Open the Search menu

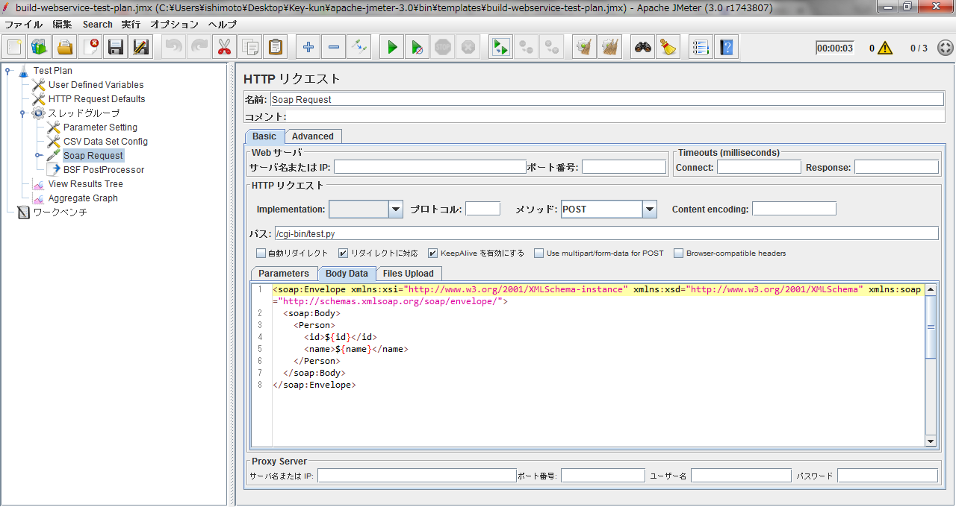(98, 25)
